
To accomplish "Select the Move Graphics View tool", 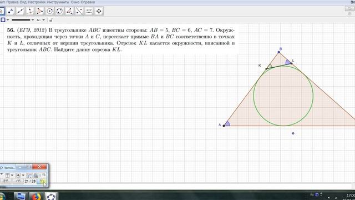I will point(99,11).
